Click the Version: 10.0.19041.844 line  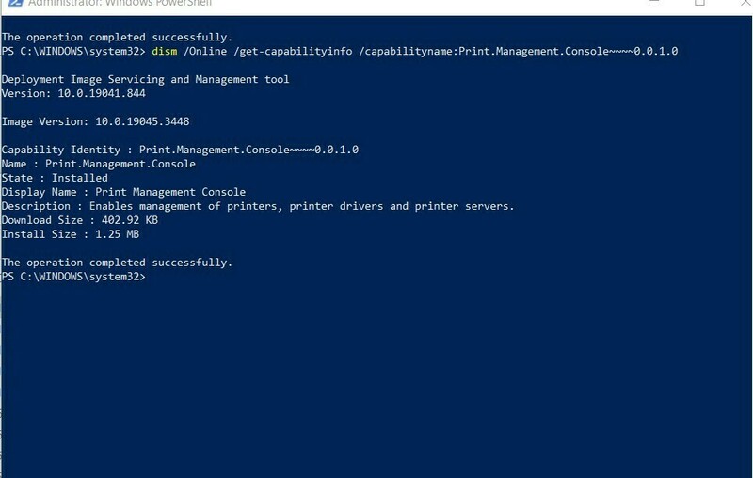(x=73, y=93)
